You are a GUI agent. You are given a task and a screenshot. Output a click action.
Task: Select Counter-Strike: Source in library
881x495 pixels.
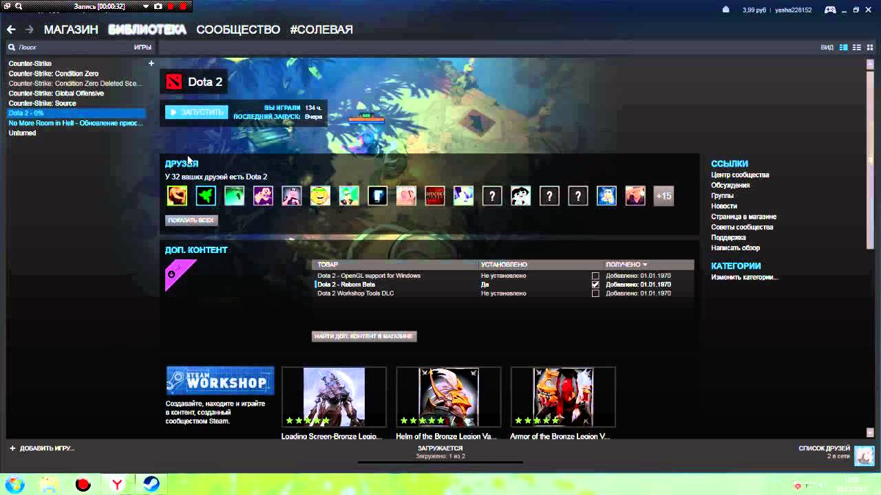(x=42, y=103)
